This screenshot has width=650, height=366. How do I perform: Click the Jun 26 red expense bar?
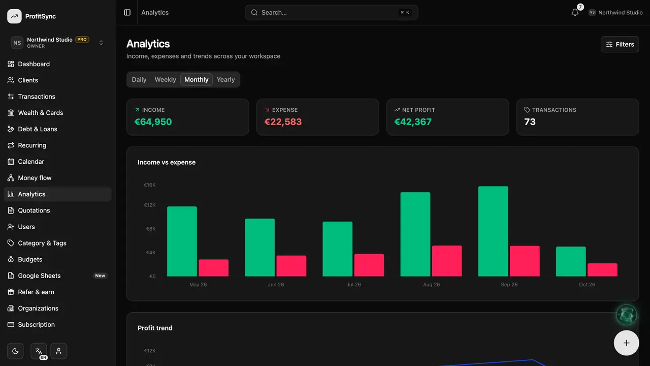291,266
